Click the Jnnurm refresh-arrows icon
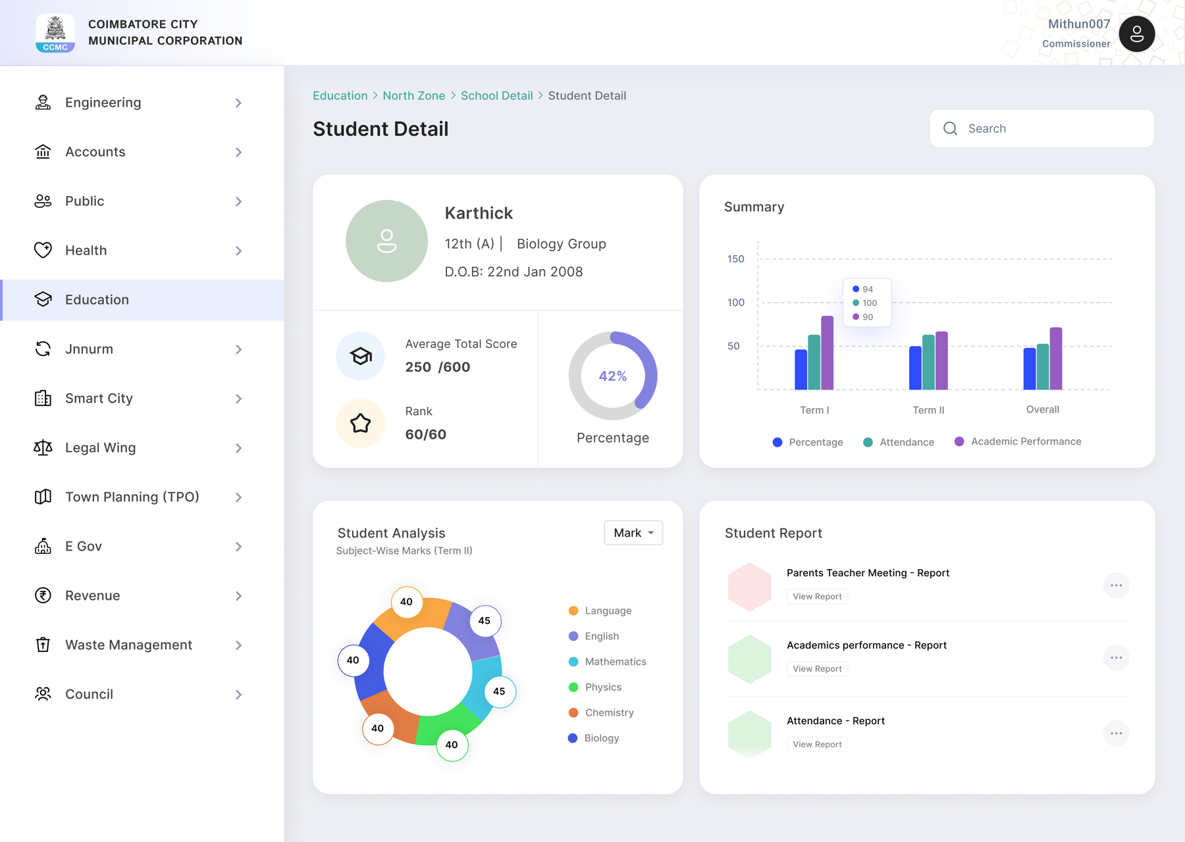The image size is (1185, 842). (x=43, y=349)
